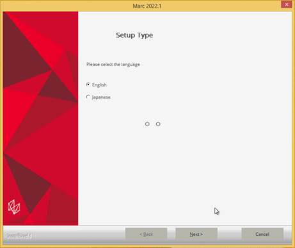Choose English by clicking its text label
Image resolution: width=295 pixels, height=248 pixels.
[x=99, y=85]
